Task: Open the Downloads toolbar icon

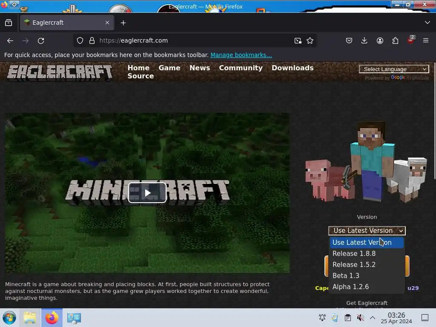Action: 364,40
